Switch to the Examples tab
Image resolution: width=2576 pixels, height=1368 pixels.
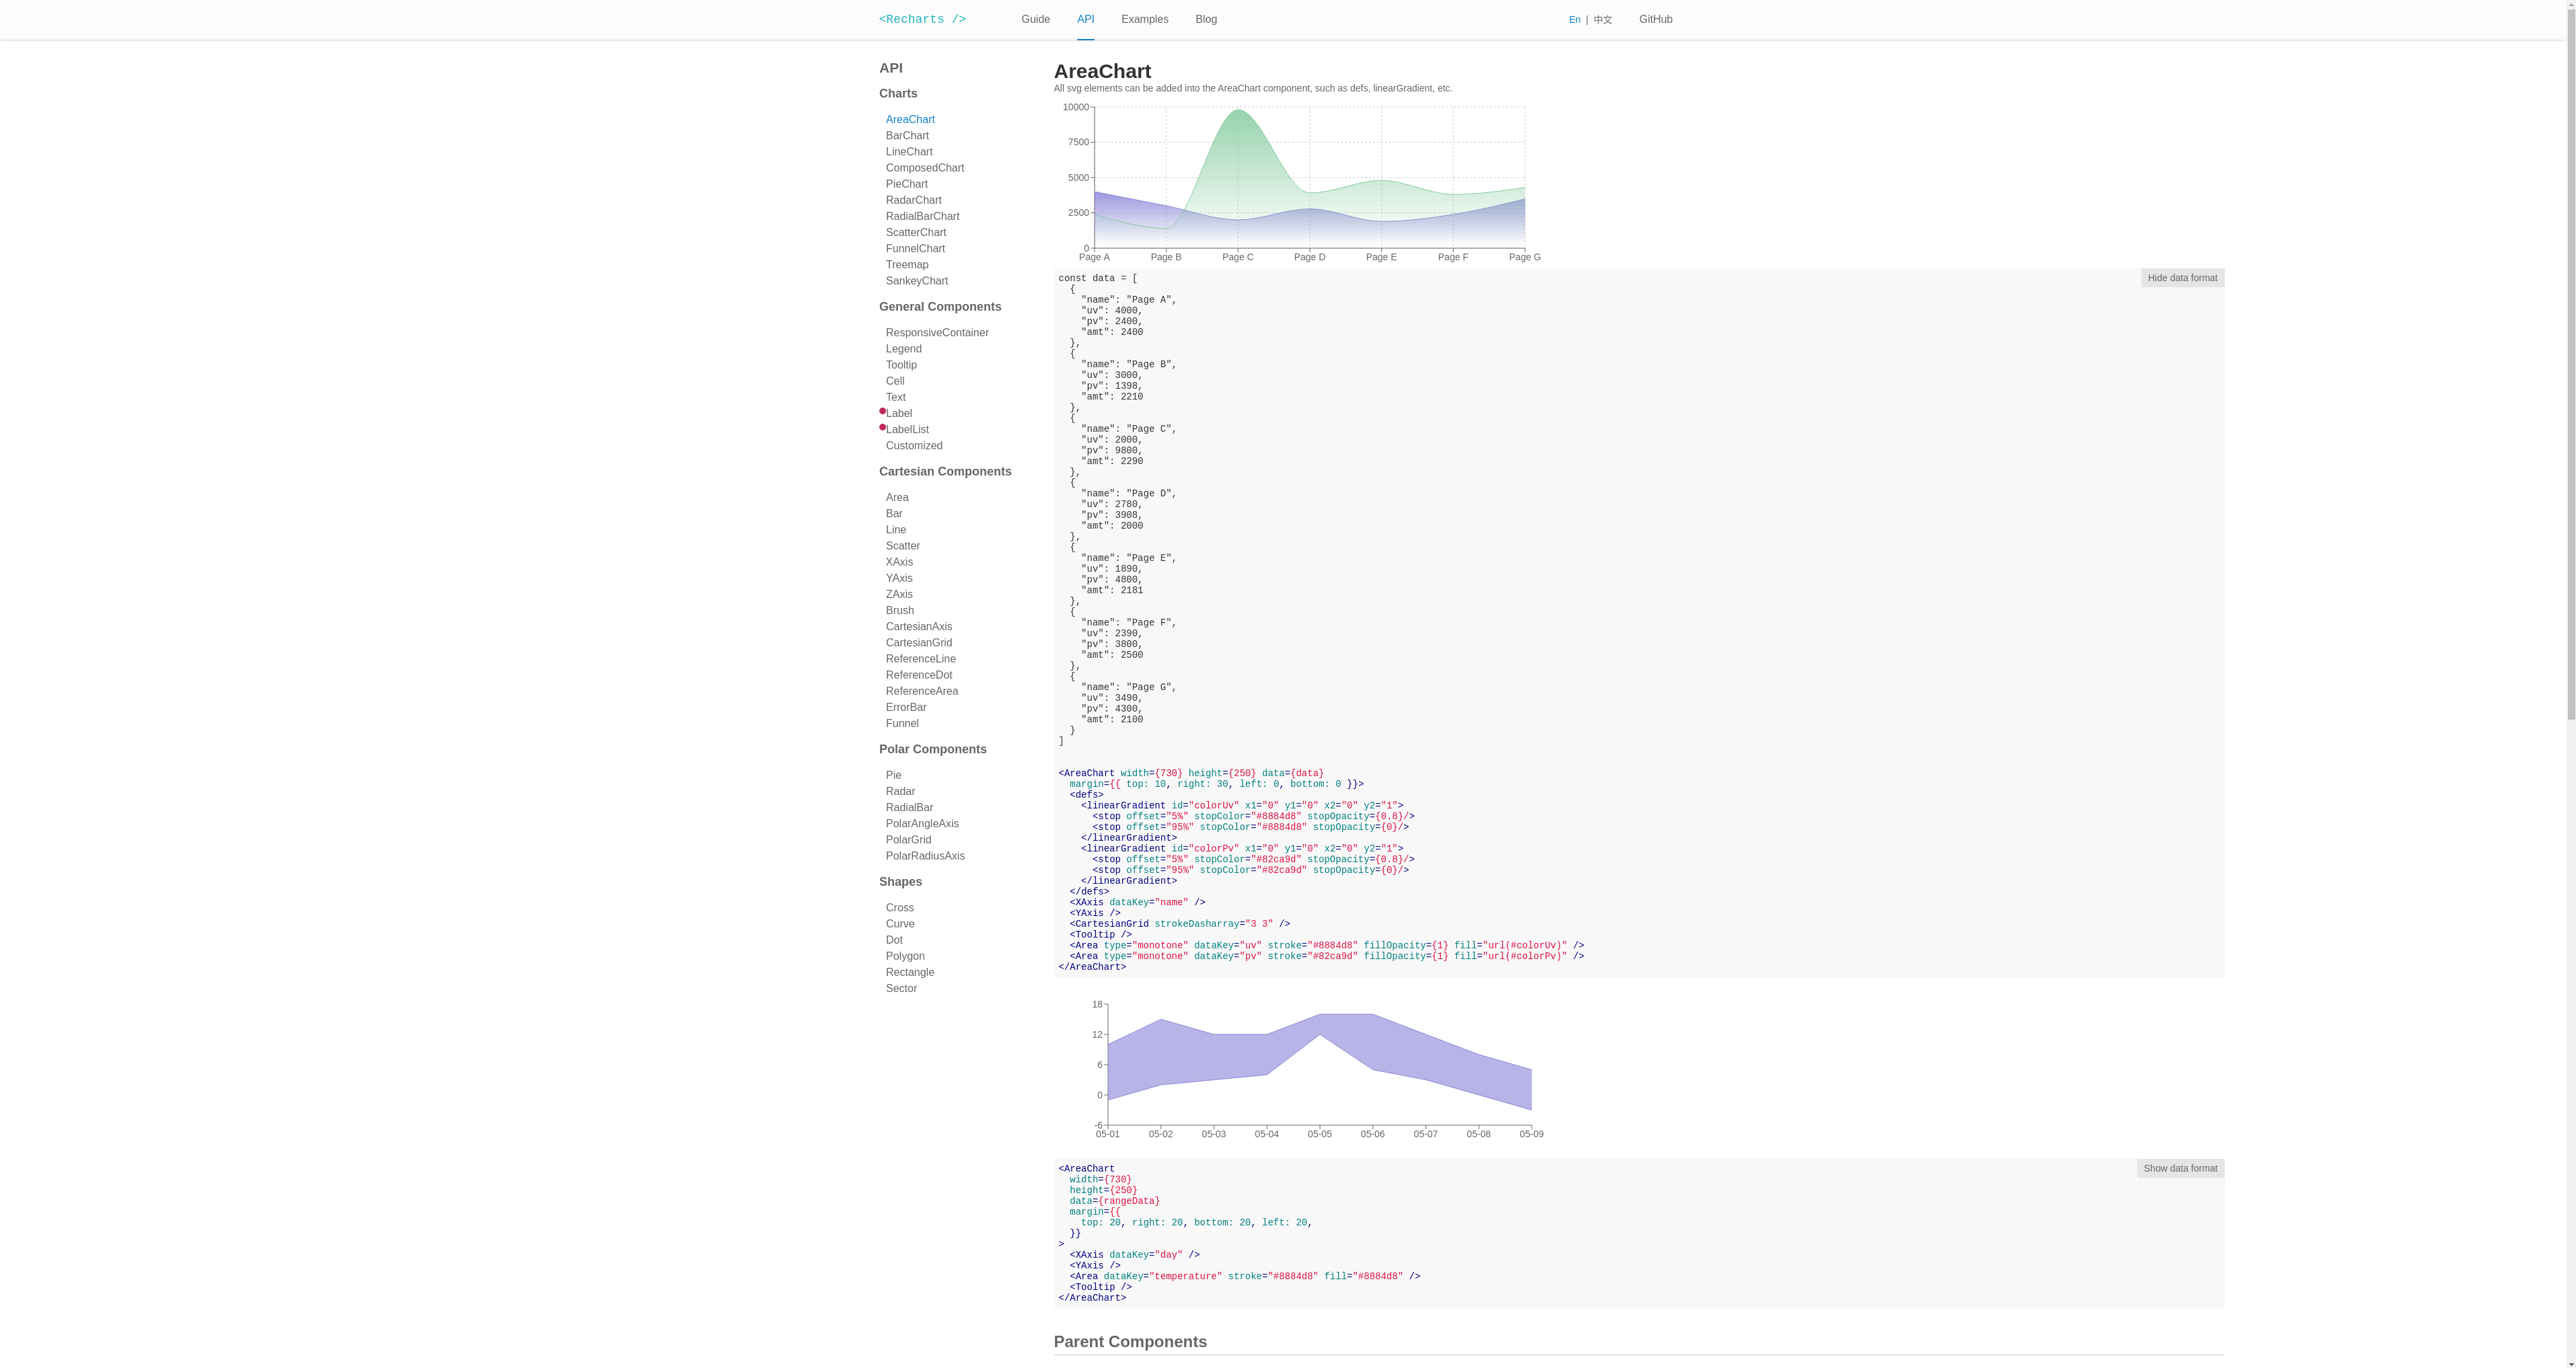pos(1144,19)
